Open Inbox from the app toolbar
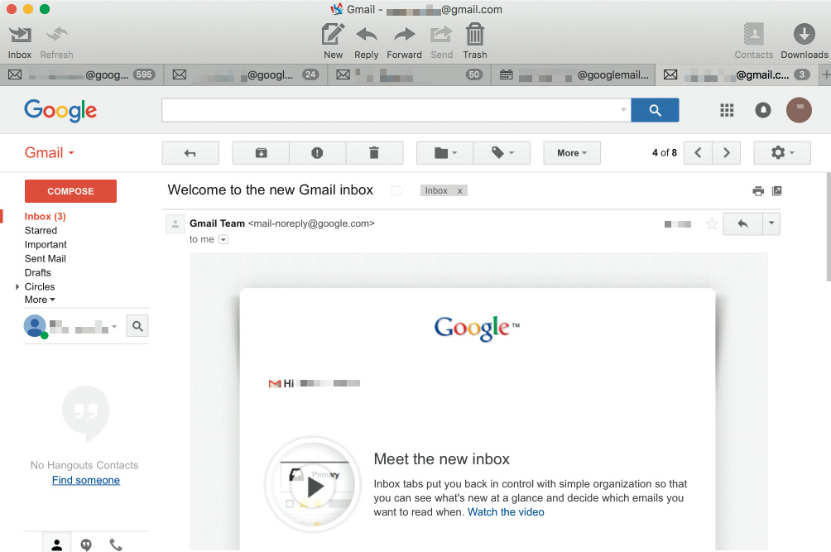This screenshot has width=831, height=552. point(20,42)
